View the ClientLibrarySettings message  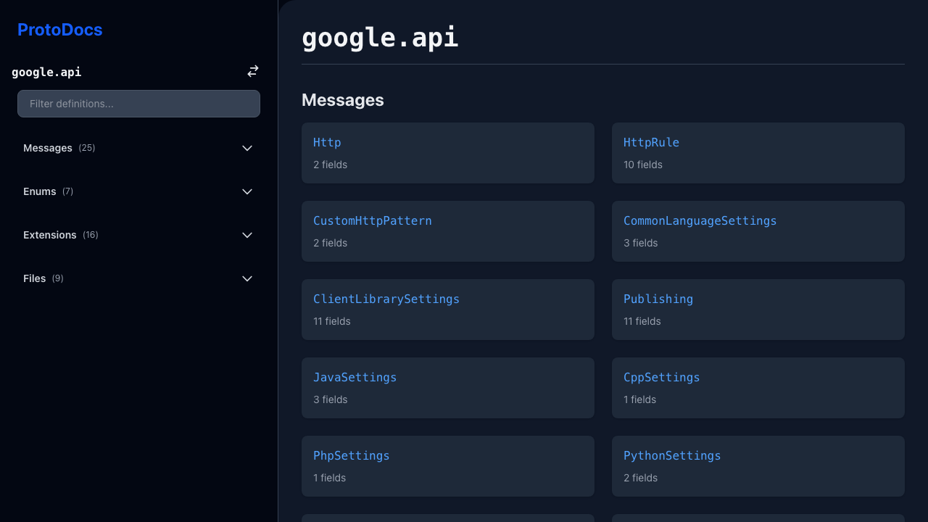448,310
